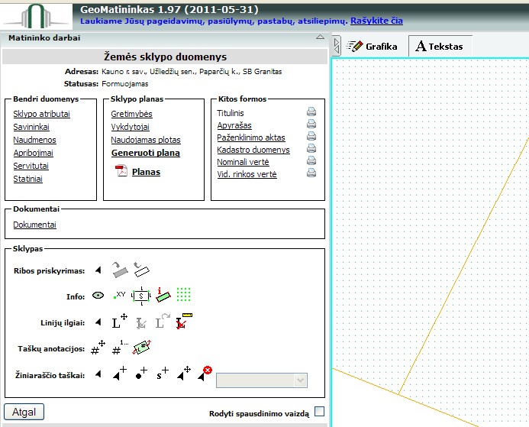Collapse the Matininko darbai panel
This screenshot has width=529, height=427.
pyautogui.click(x=320, y=37)
